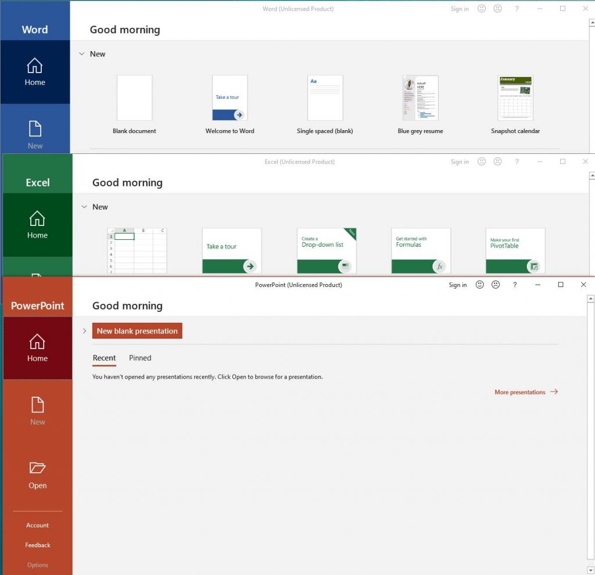This screenshot has height=575, width=595.
Task: Open Excel Take a tour template
Action: click(232, 251)
